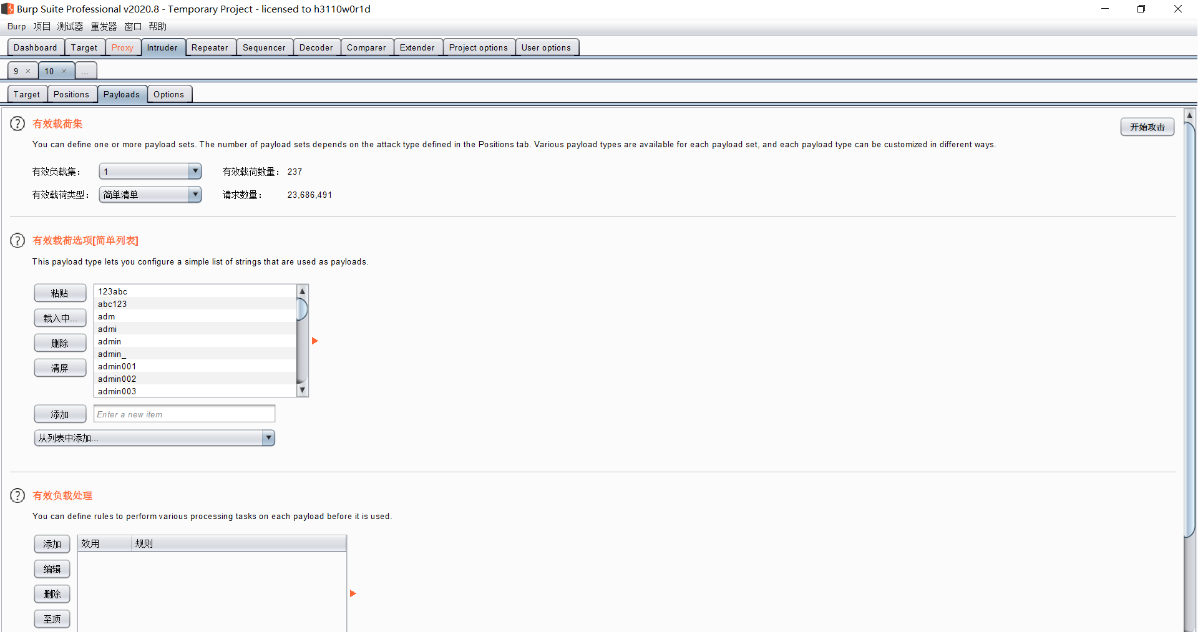This screenshot has height=632, width=1198.
Task: Click the 粘贴 paste button
Action: 60,293
